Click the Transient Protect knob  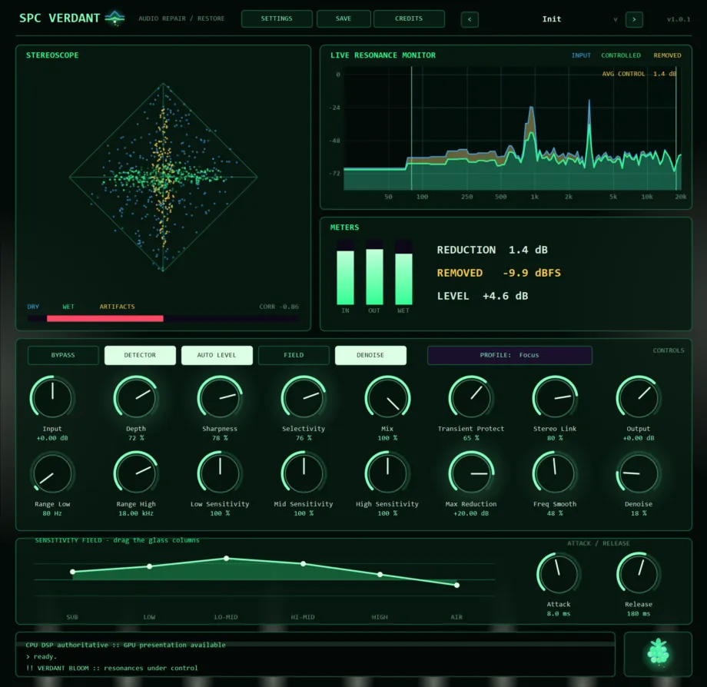click(471, 397)
